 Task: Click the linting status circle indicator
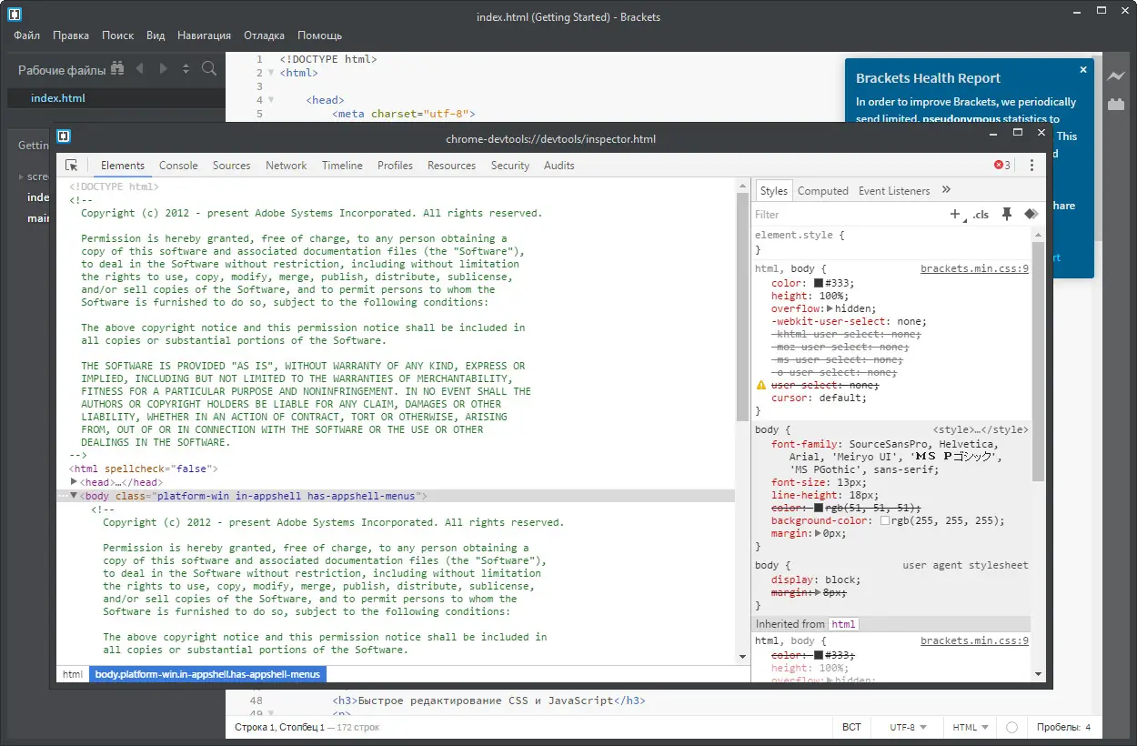point(1011,728)
